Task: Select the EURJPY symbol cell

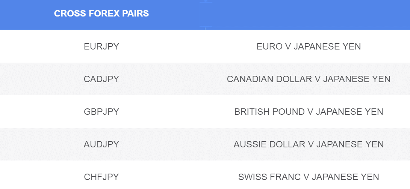Action: click(101, 46)
